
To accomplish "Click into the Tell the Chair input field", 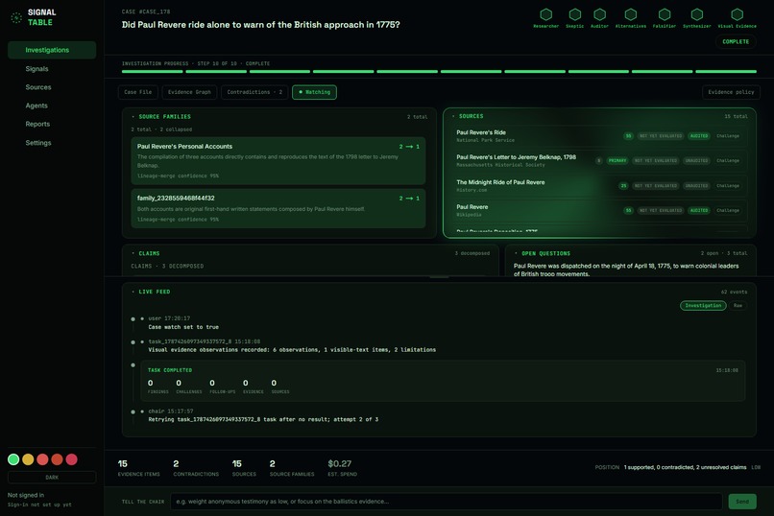I will (447, 502).
